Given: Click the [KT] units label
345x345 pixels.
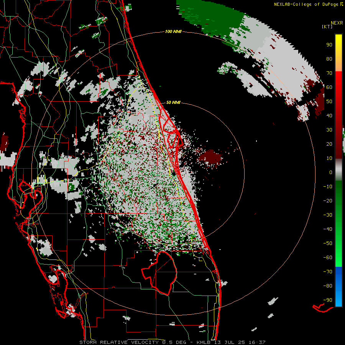Looking at the screenshot, I should 327,26.
